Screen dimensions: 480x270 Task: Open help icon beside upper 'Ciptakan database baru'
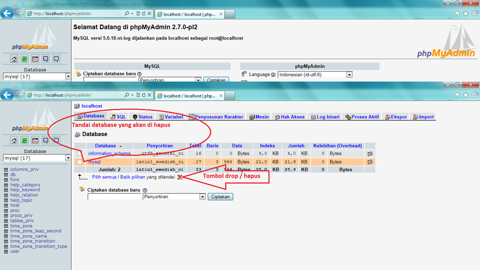pyautogui.click(x=139, y=74)
